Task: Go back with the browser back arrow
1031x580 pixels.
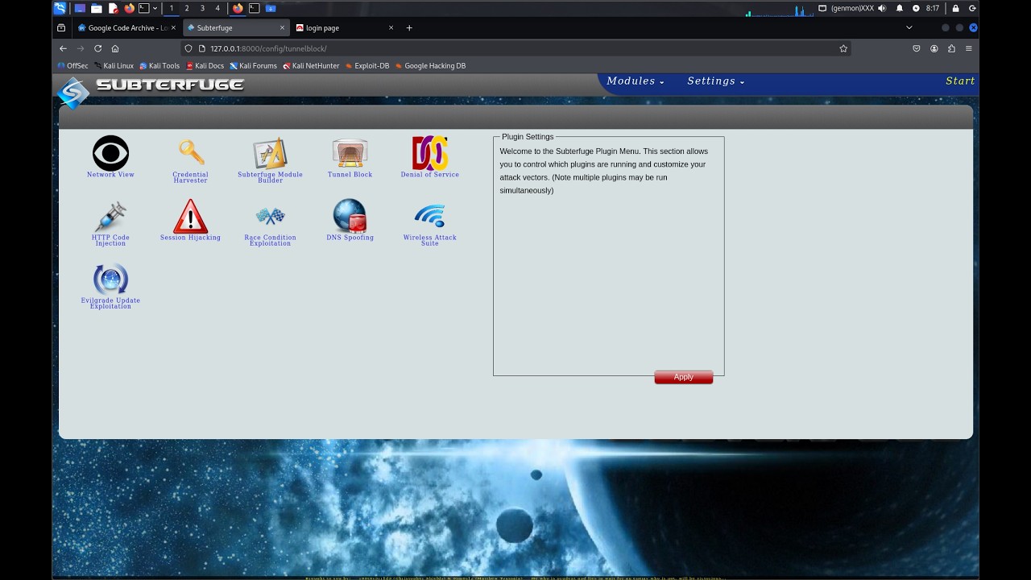Action: pos(63,48)
